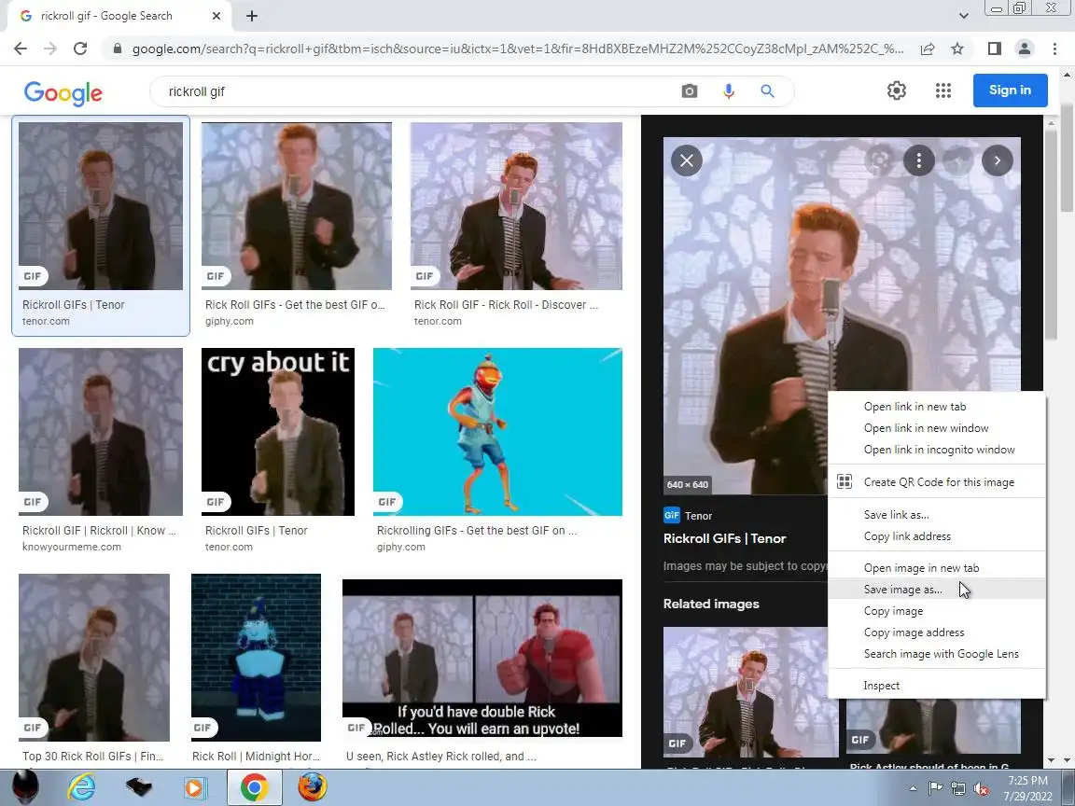Show hidden tray icons arrow

pyautogui.click(x=913, y=789)
